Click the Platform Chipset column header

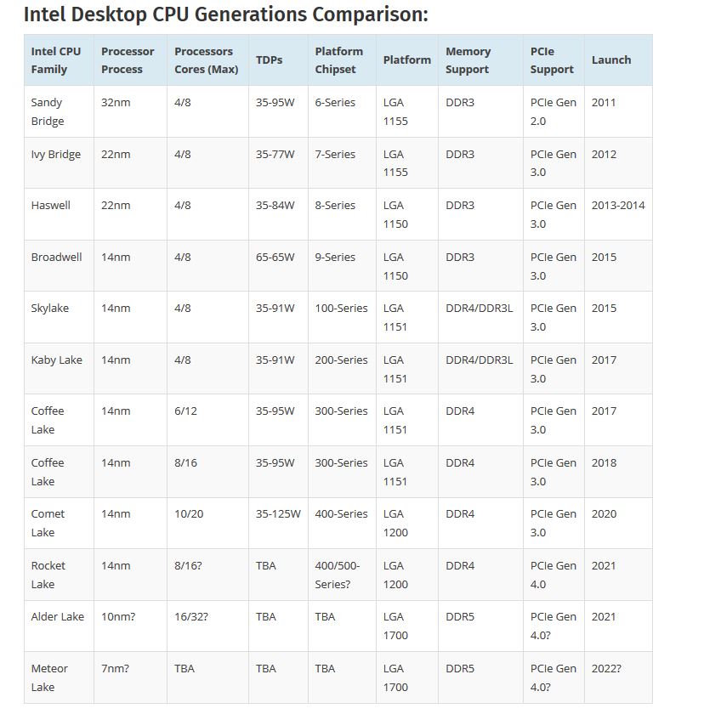(x=338, y=60)
